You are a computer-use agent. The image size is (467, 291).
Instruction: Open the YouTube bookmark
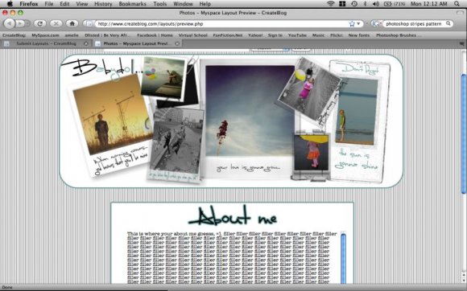(297, 35)
